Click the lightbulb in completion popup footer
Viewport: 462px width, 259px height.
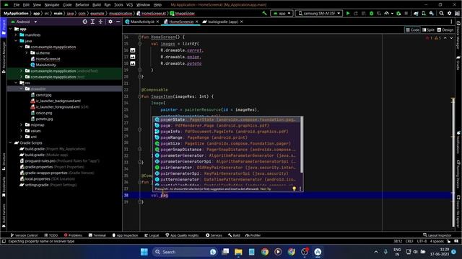(294, 188)
